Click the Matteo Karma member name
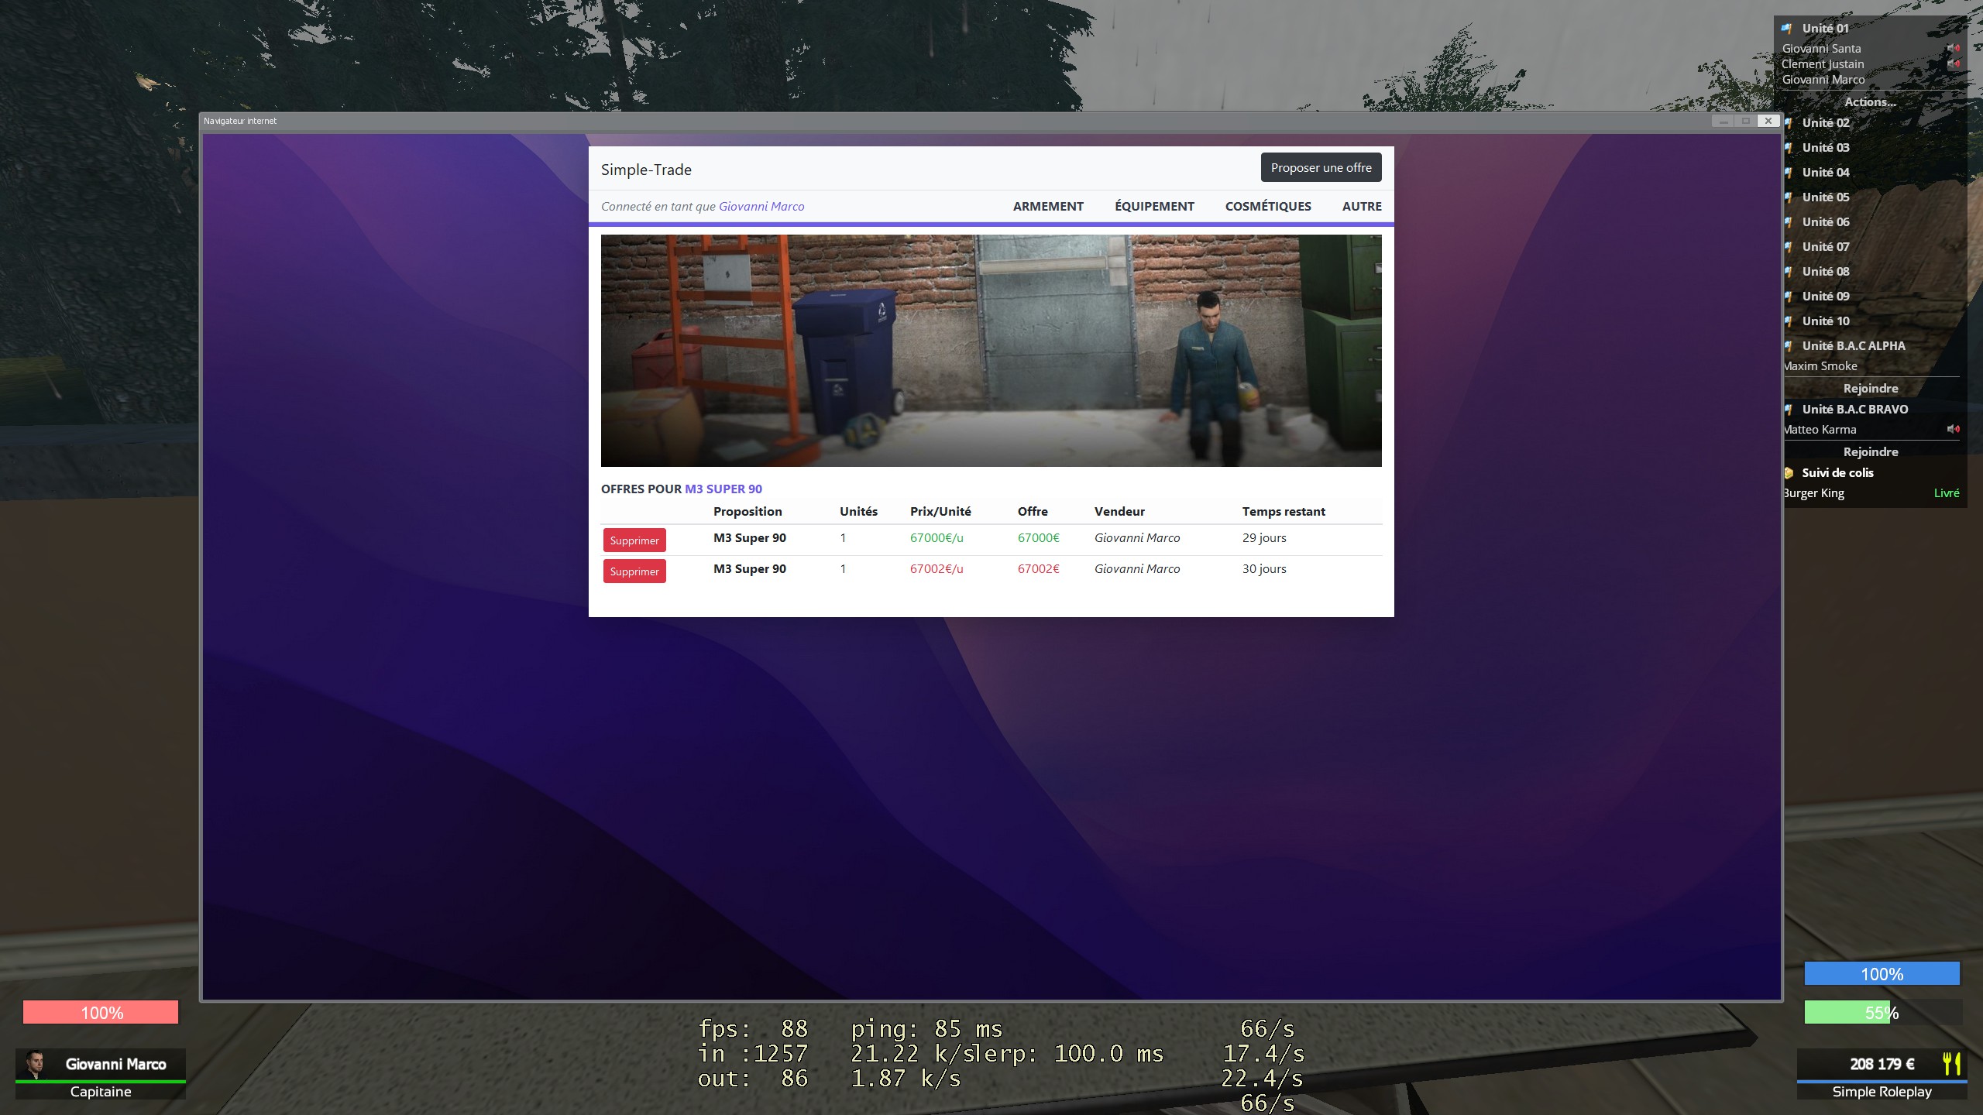The width and height of the screenshot is (1983, 1115). pos(1820,429)
